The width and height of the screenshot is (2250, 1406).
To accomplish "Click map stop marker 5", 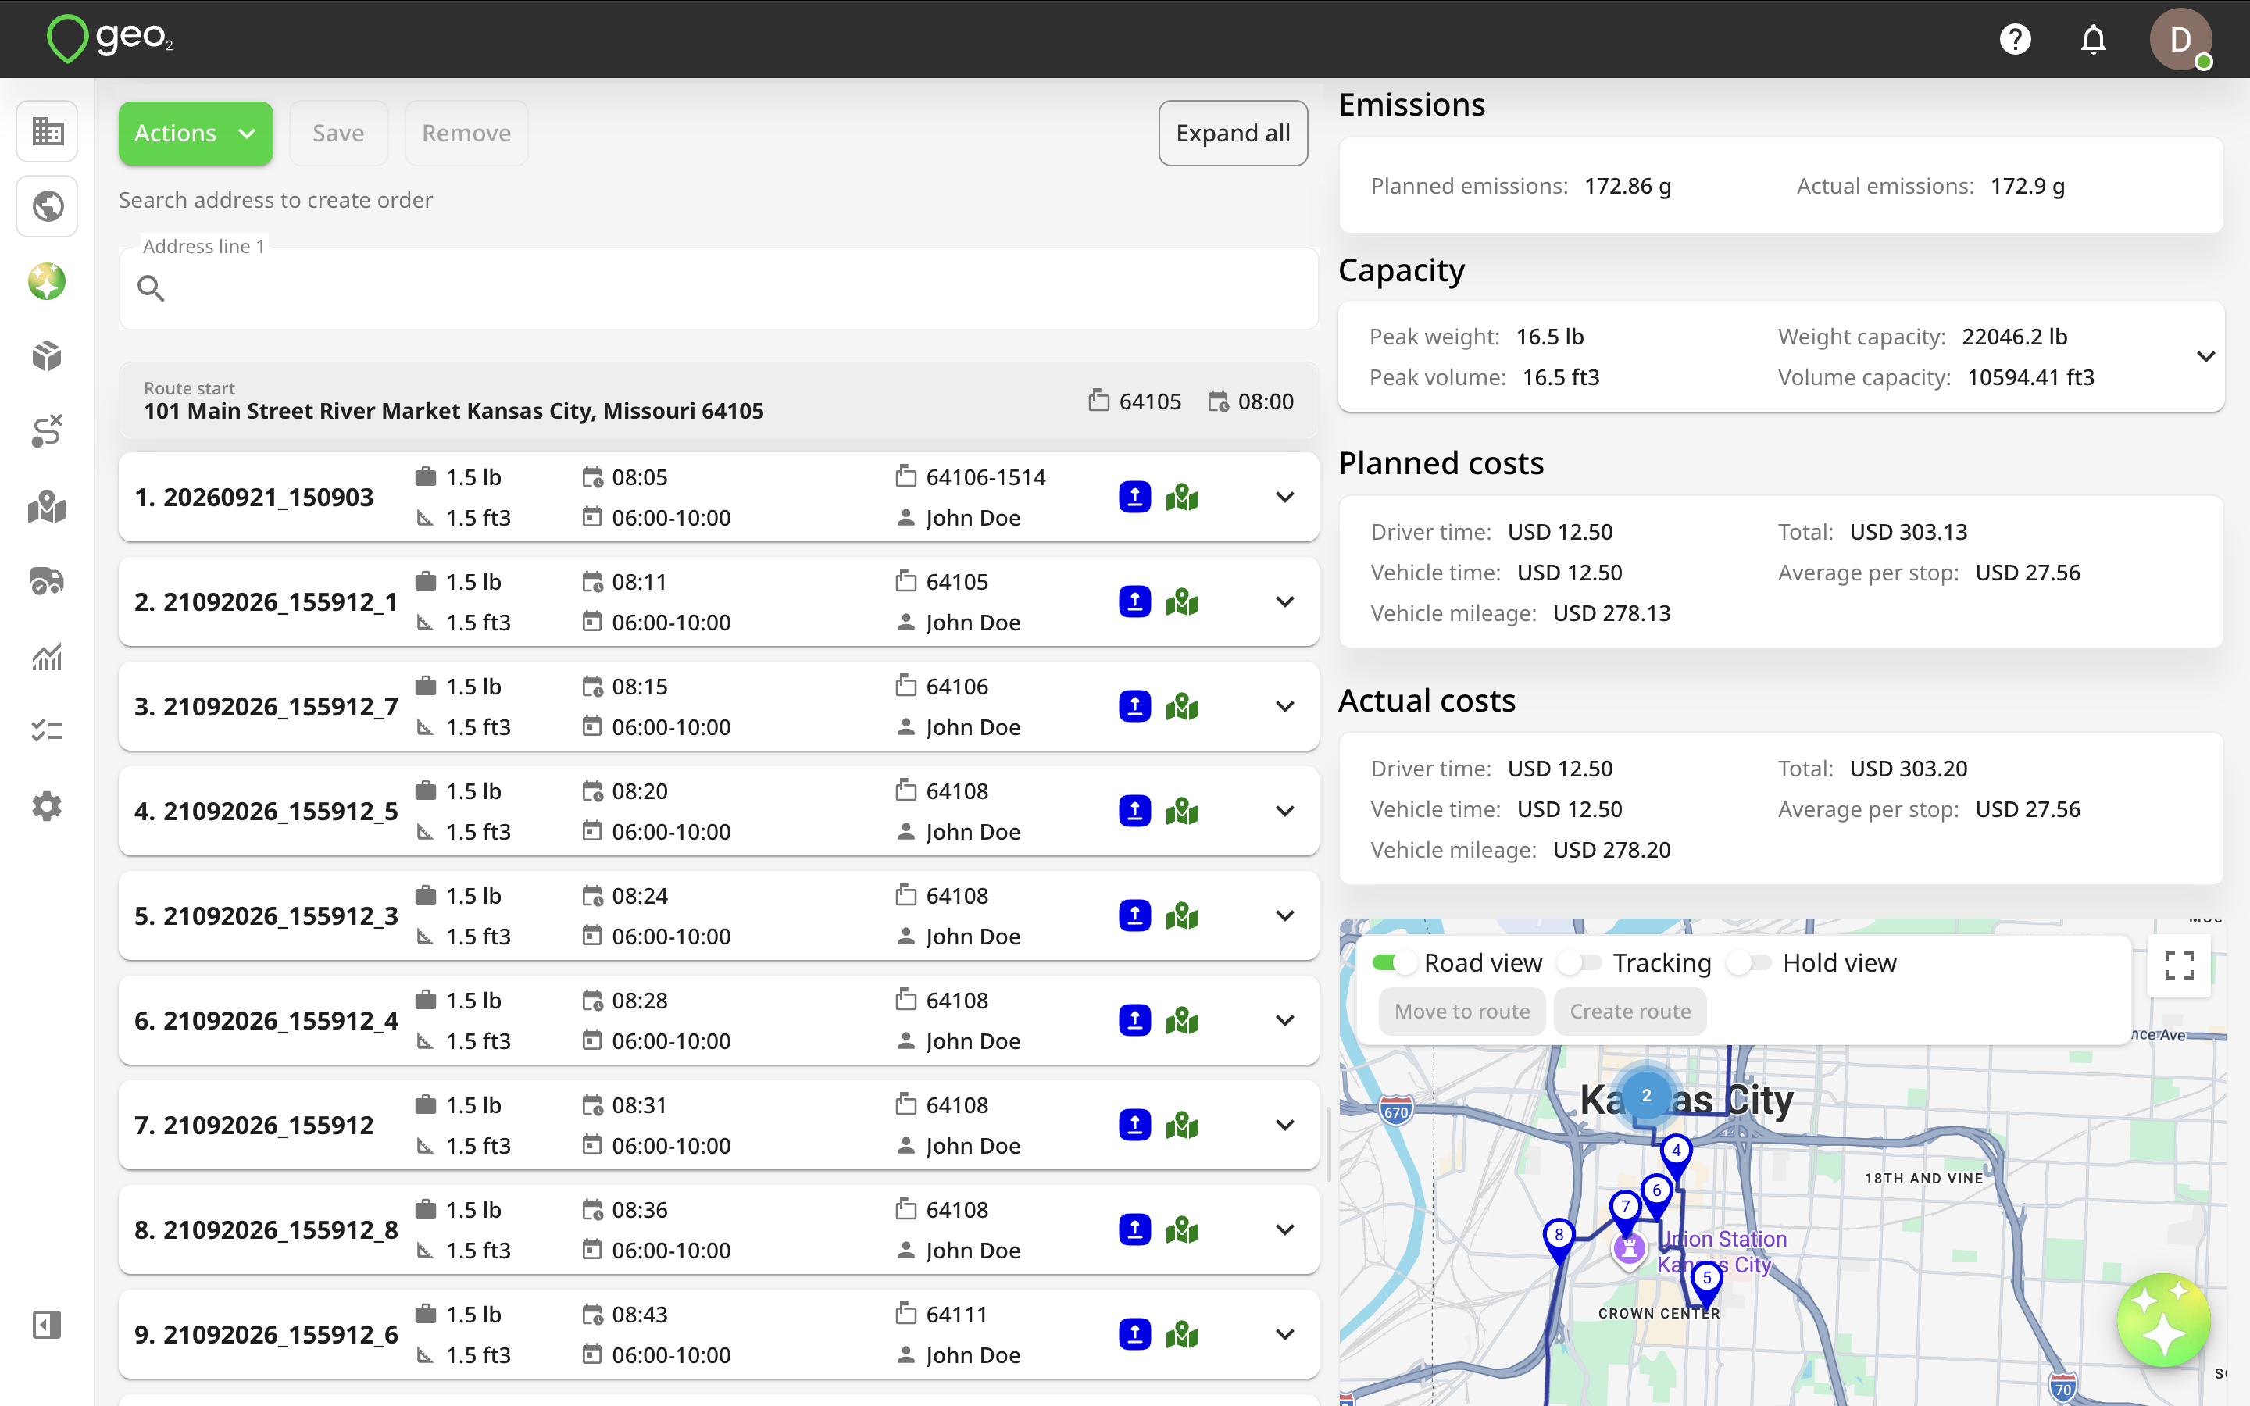I will [1706, 1283].
